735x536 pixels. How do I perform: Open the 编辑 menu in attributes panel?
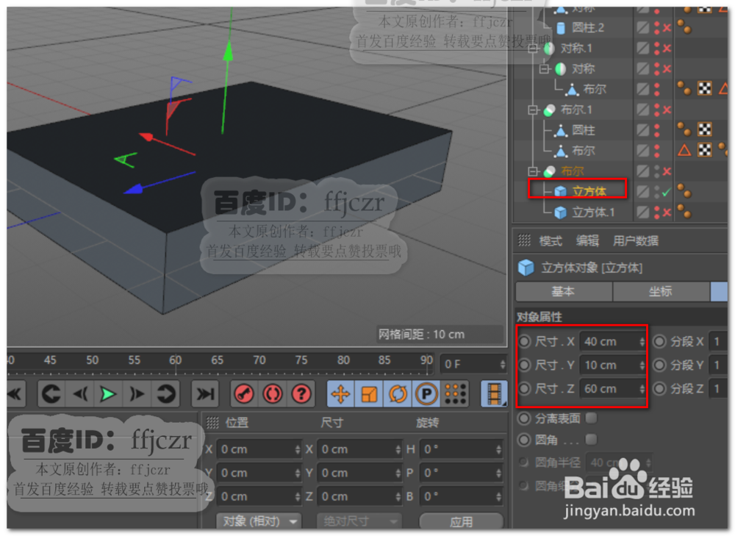[x=587, y=240]
